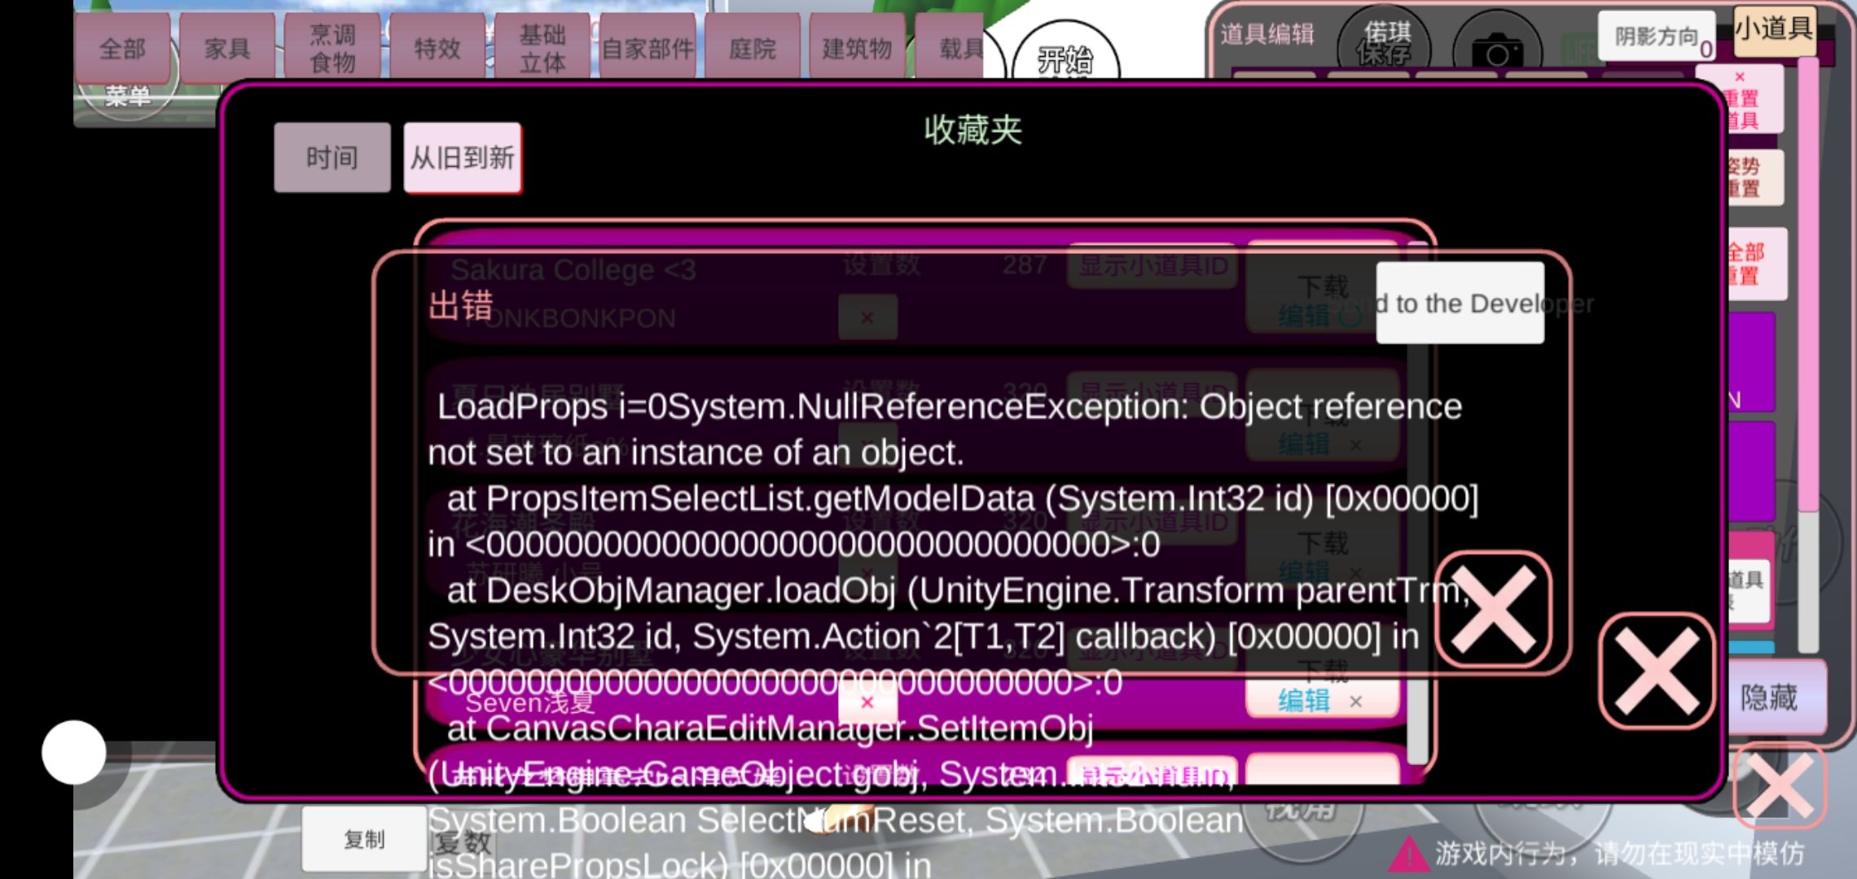Viewport: 1857px width, 879px height.
Task: Click the small X under Sakura College
Action: 867,317
